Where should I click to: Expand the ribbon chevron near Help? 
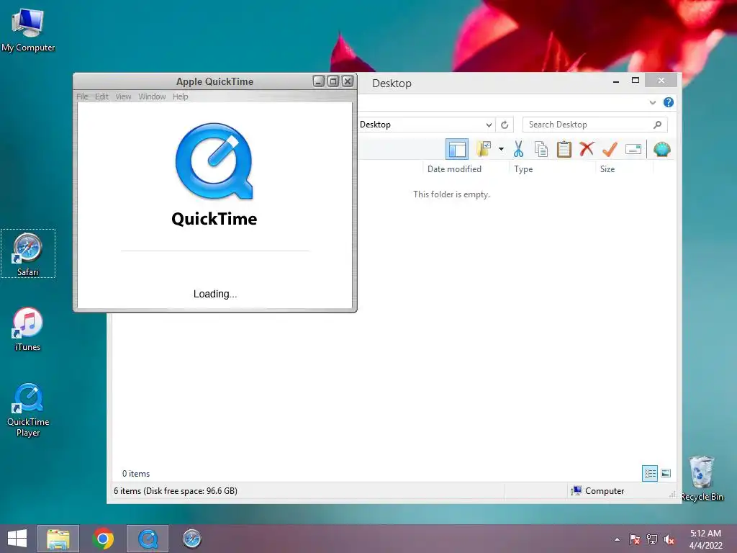(652, 102)
